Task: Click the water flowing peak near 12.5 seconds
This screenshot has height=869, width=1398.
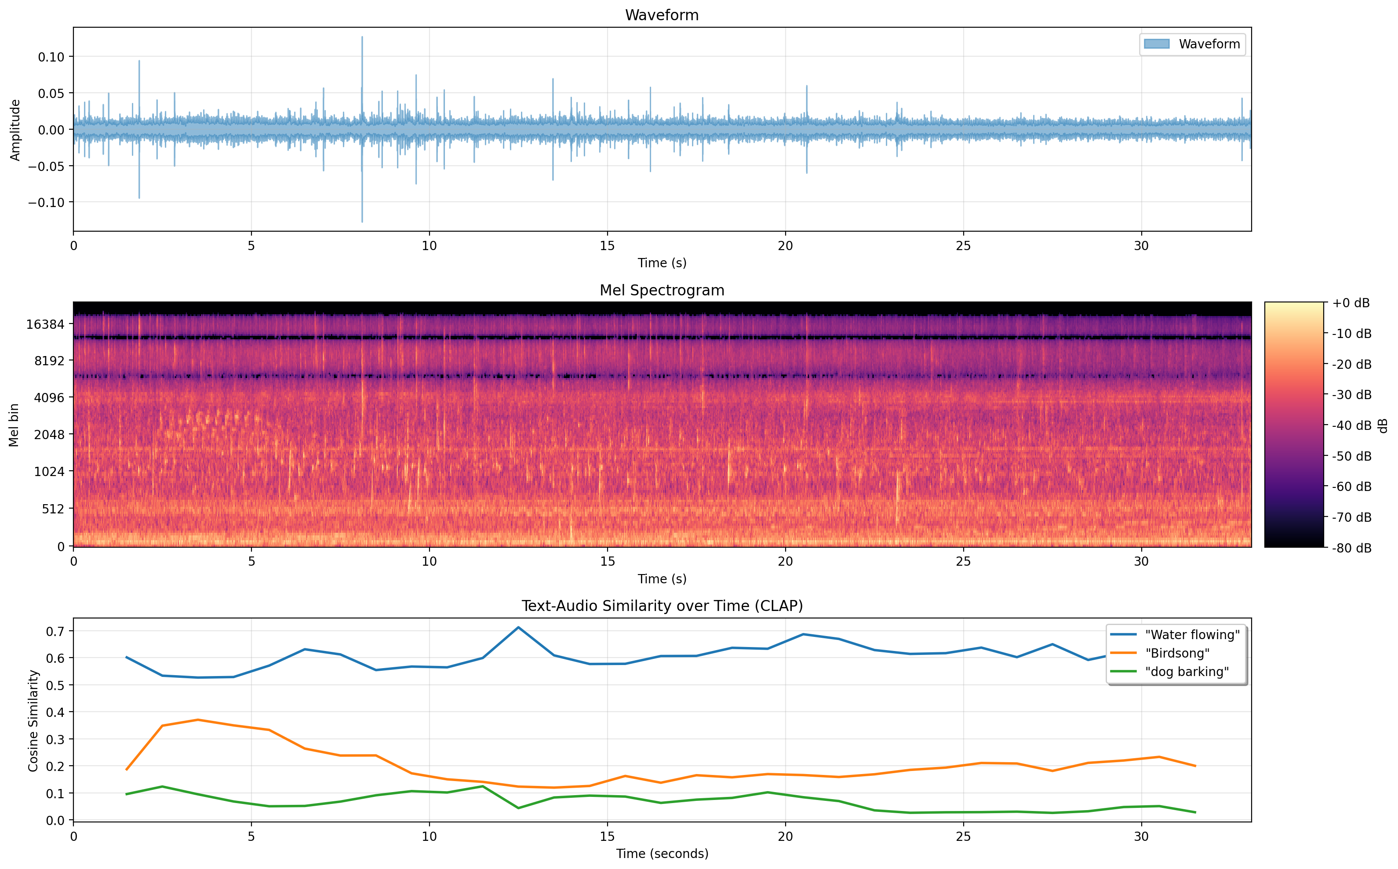Action: click(x=518, y=628)
